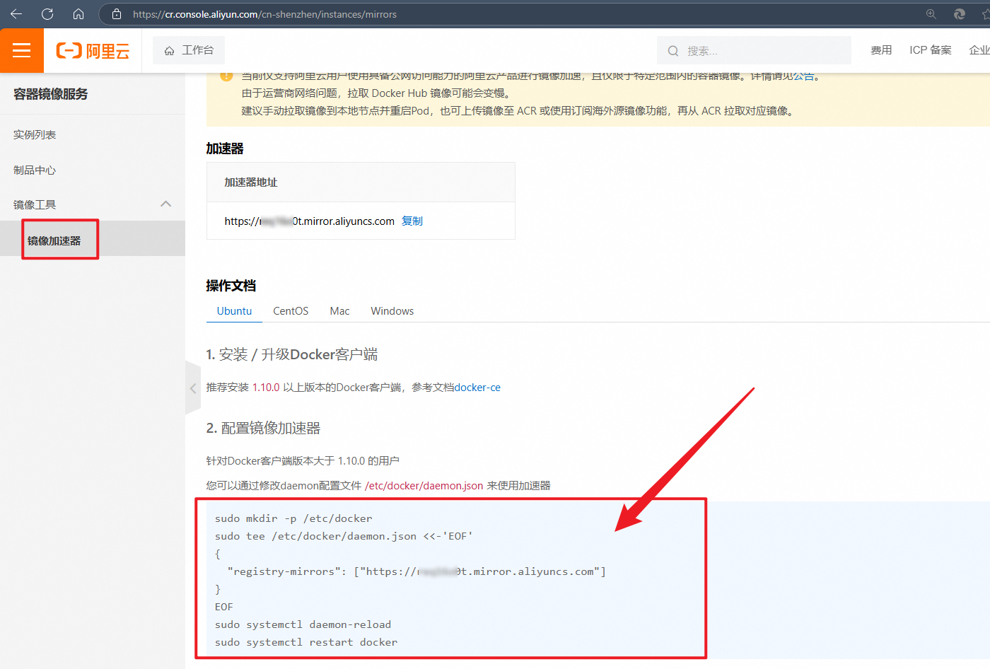Open the 费用 menu
This screenshot has height=669, width=990.
point(881,50)
